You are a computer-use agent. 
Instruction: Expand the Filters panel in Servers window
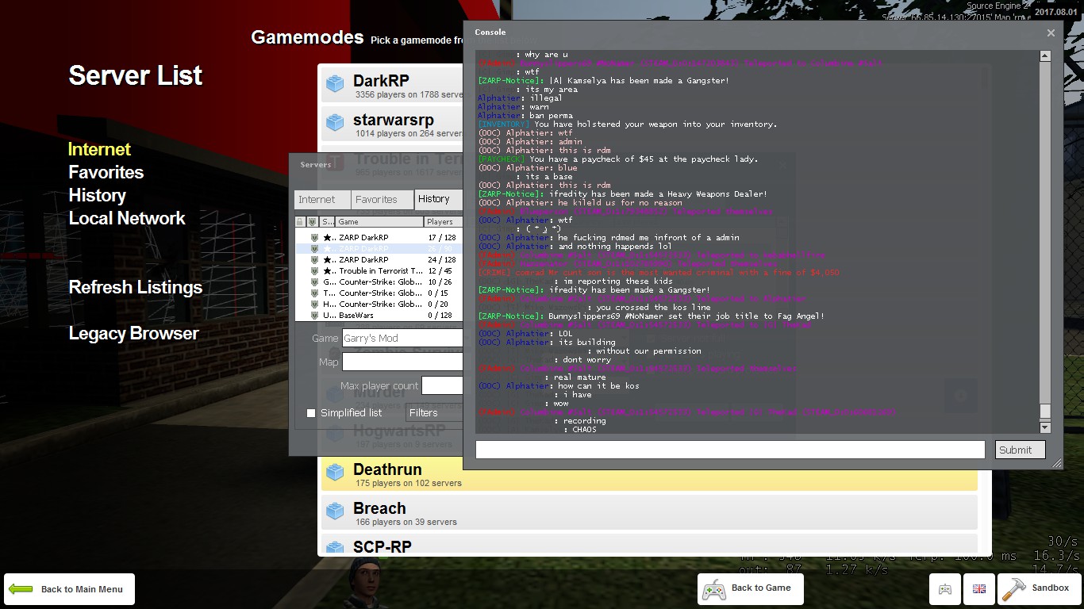click(434, 412)
